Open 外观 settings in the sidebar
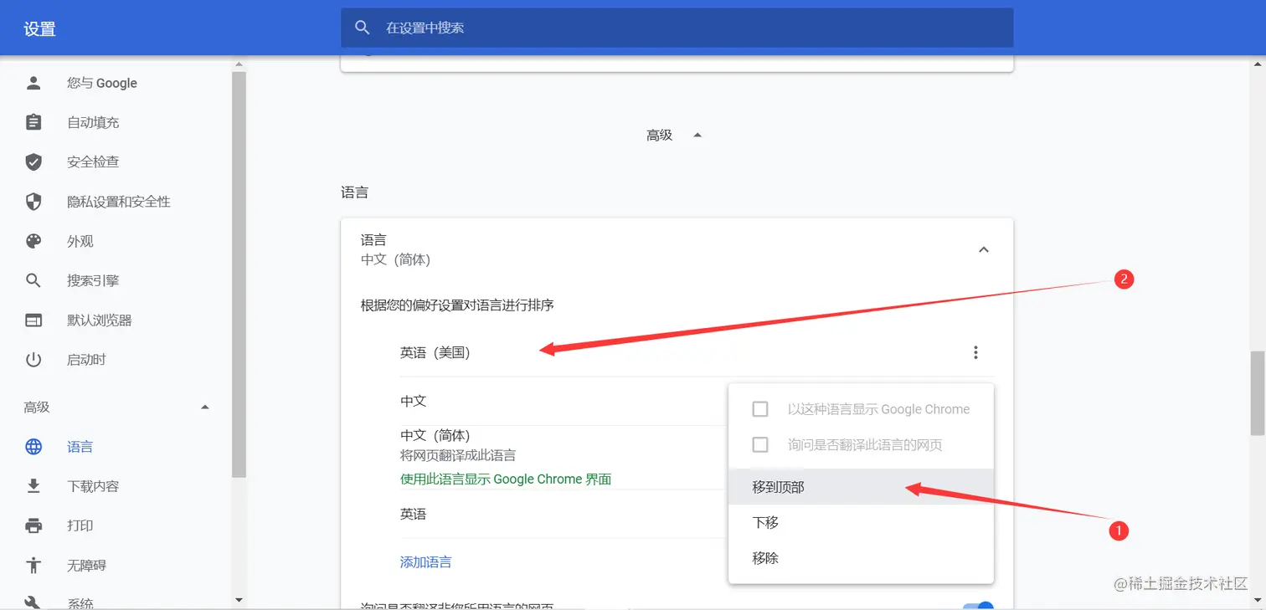 [x=80, y=241]
